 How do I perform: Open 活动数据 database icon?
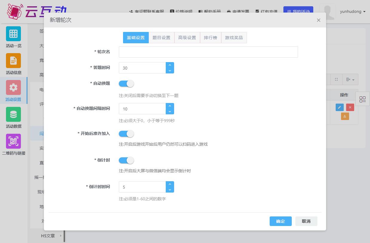point(13,114)
